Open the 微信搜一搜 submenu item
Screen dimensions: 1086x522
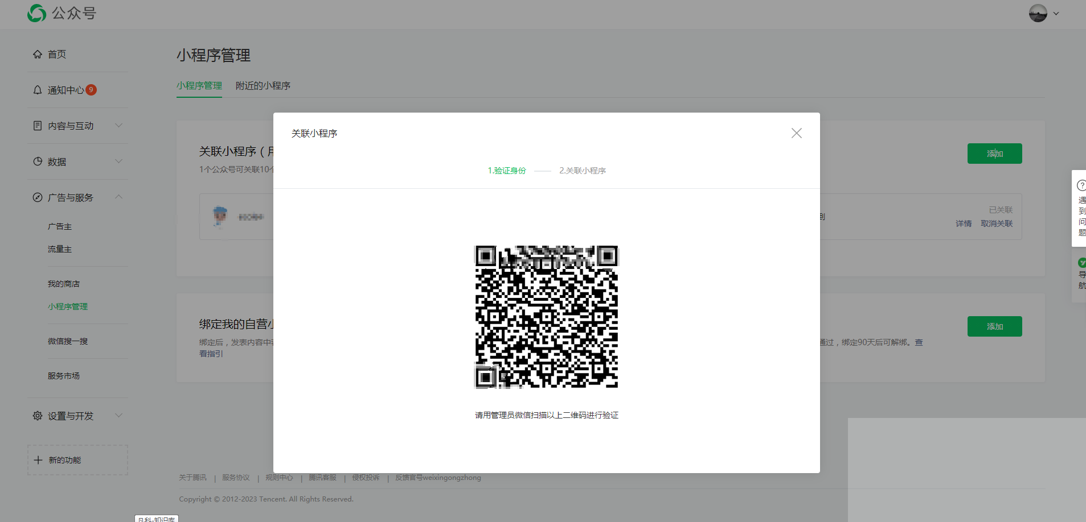pos(68,341)
